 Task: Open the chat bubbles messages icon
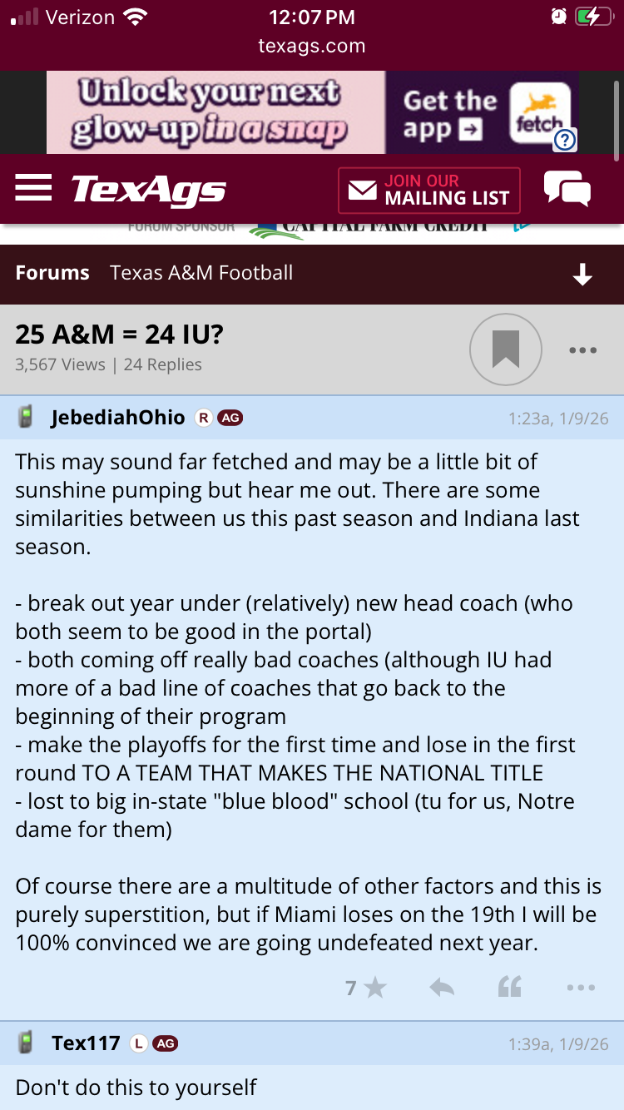(x=567, y=189)
